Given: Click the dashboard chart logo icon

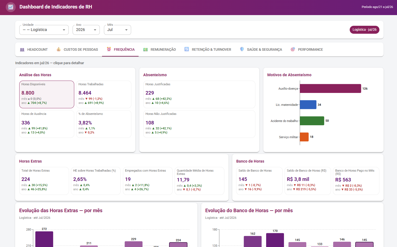Looking at the screenshot, I should click(11, 7).
